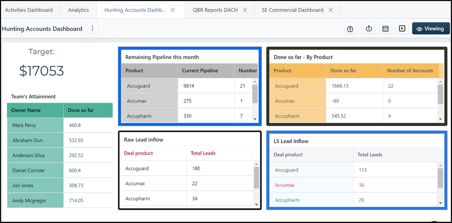Sort Team's Attainment by Done so far
Image resolution: width=452 pixels, height=223 pixels.
tap(88, 110)
